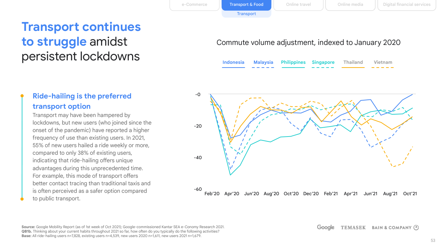Select the Transport & Food tab

point(246,5)
